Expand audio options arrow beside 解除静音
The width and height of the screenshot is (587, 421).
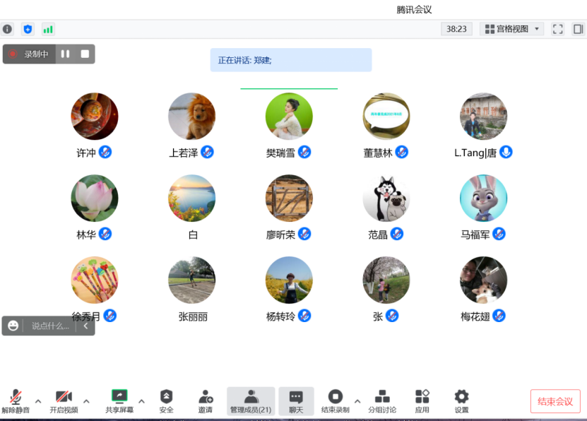pyautogui.click(x=38, y=401)
